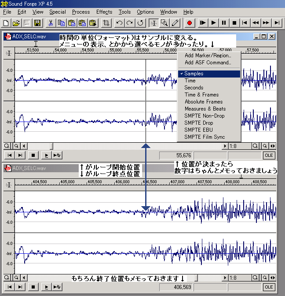285x296 pixels.
Task: Click the 406,569 position field in lower window
Action: click(176, 287)
